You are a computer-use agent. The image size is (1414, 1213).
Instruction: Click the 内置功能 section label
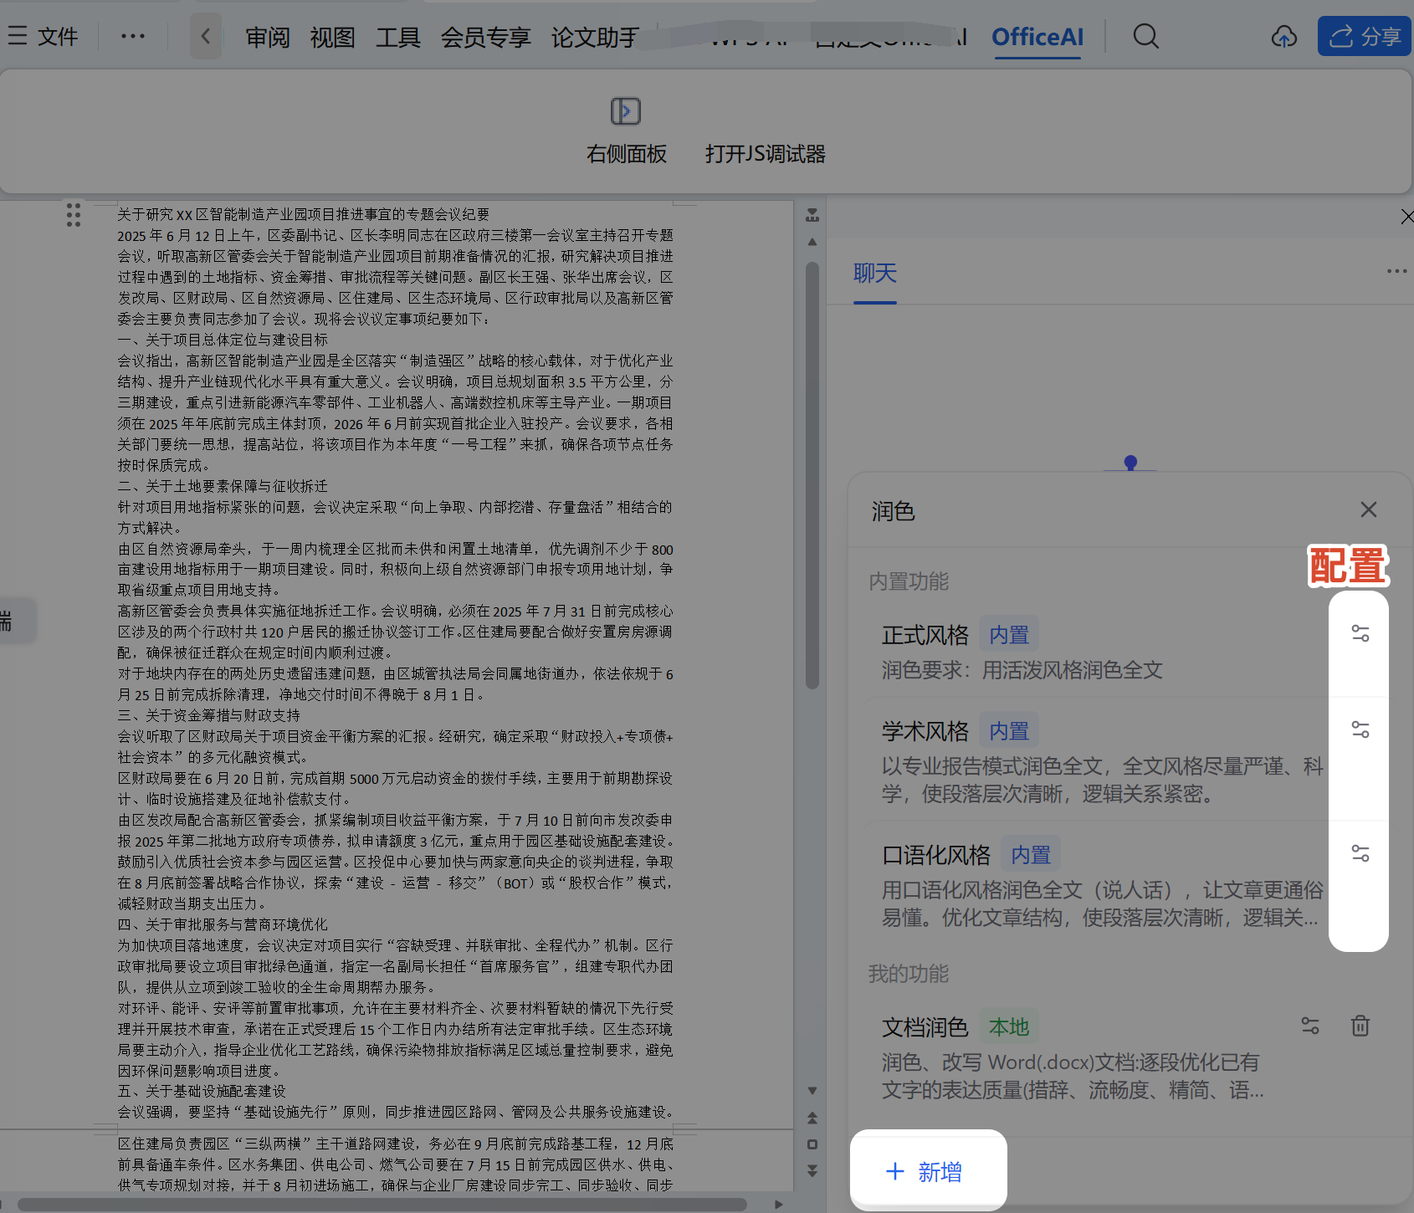(909, 581)
